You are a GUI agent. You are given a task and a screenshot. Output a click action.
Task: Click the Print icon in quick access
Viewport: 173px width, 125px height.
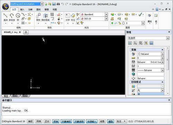pyautogui.click(x=58, y=4)
